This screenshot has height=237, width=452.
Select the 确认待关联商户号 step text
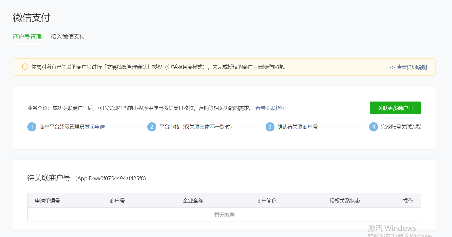point(297,127)
